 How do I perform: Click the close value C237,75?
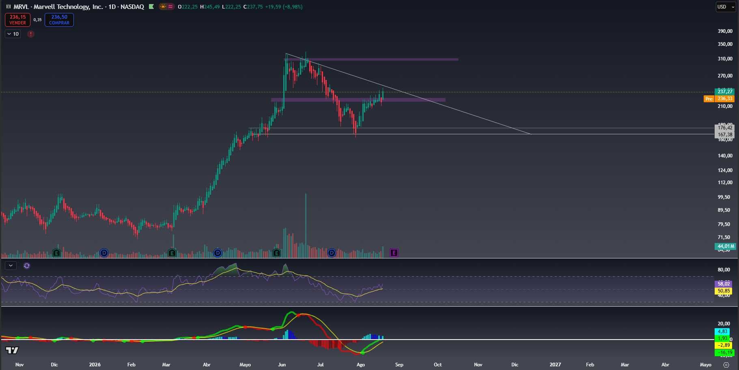pyautogui.click(x=253, y=6)
